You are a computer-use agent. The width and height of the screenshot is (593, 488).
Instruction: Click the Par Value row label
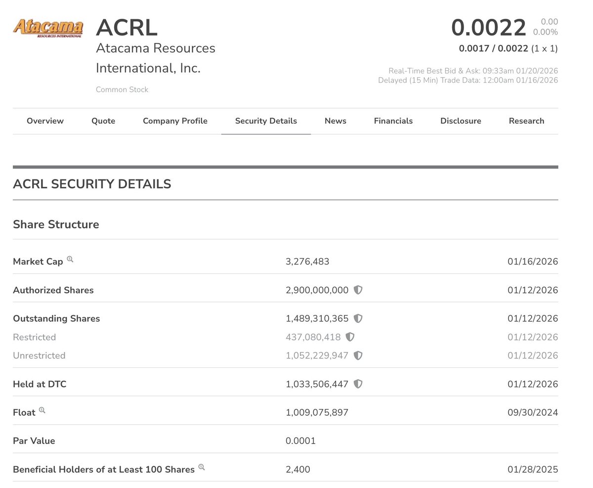pyautogui.click(x=34, y=441)
